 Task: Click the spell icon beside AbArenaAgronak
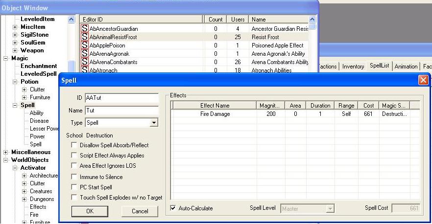point(85,53)
